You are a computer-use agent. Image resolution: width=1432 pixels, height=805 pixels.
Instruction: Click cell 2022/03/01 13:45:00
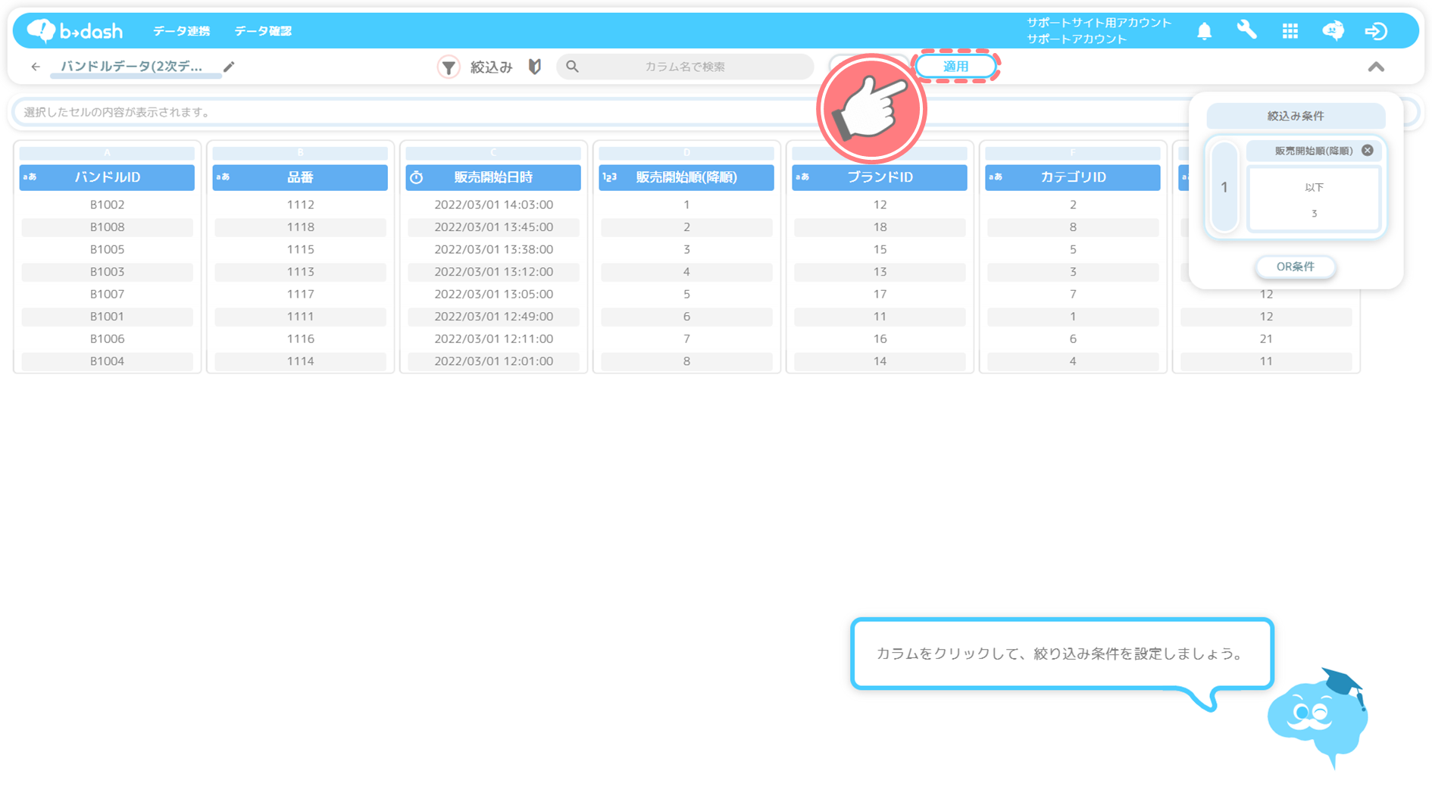[x=493, y=227]
